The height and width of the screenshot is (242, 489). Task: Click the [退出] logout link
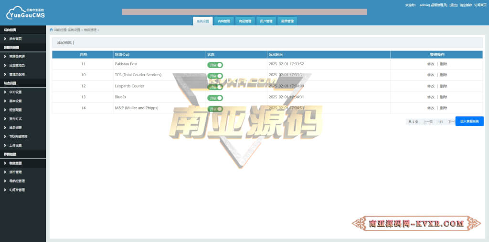click(x=454, y=5)
